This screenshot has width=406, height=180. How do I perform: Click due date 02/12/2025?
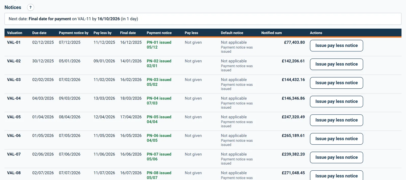[x=43, y=42]
